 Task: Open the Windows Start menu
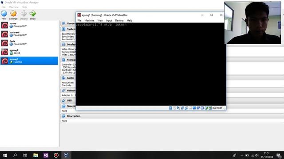click(5, 155)
